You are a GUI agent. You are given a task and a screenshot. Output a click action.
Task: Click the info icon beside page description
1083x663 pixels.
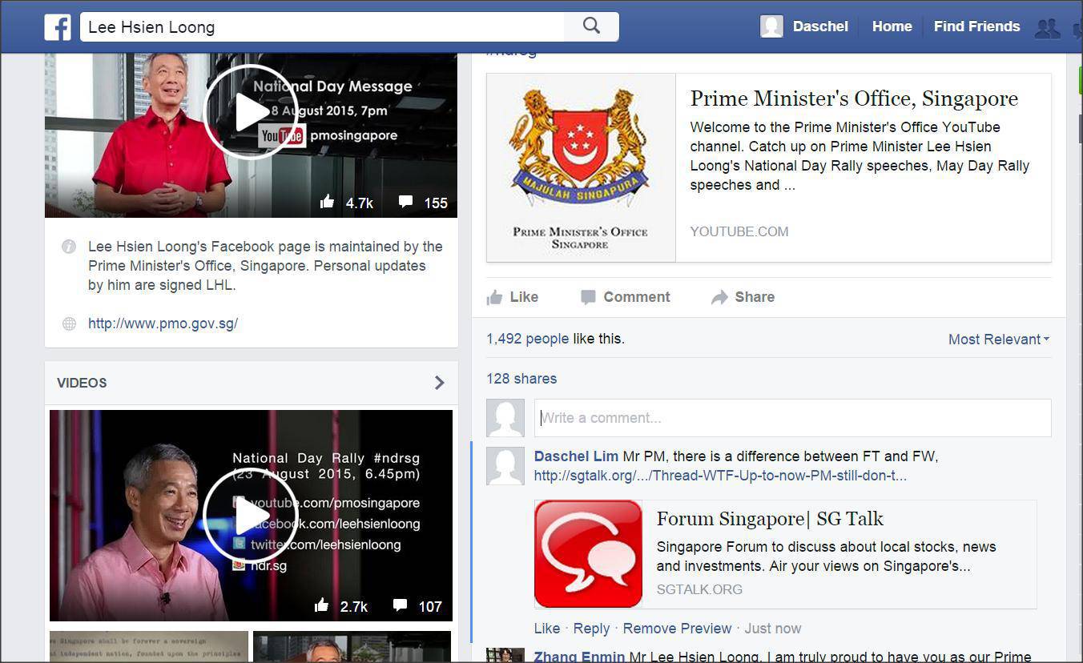point(69,247)
